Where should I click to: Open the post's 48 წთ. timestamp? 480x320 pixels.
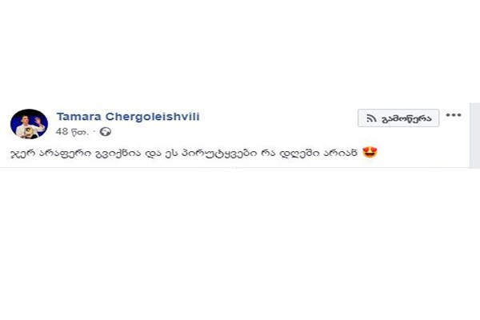[72, 132]
